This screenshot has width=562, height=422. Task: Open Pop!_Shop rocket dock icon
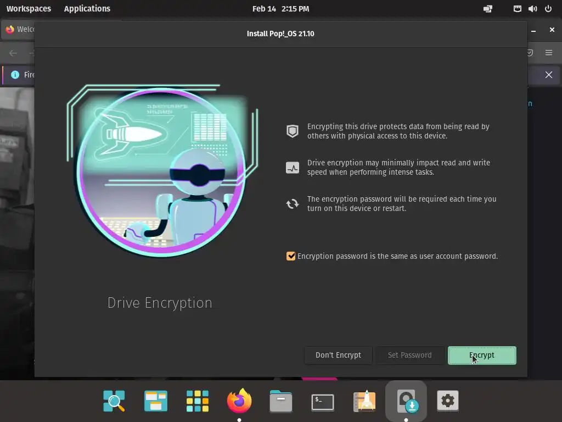click(364, 401)
